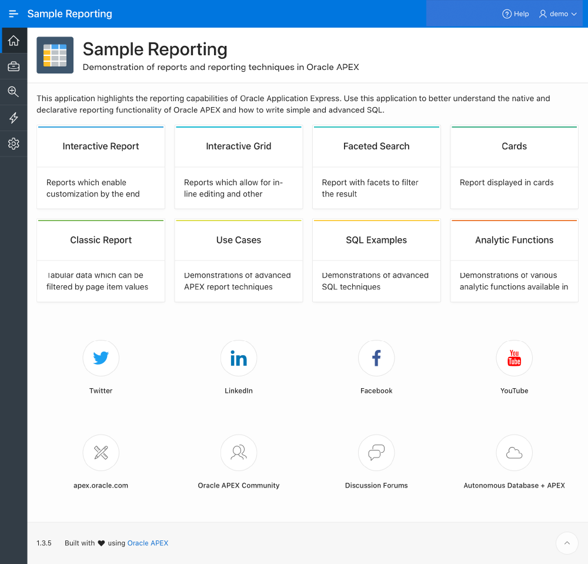Image resolution: width=588 pixels, height=564 pixels.
Task: Open the Help menu item
Action: click(x=516, y=14)
